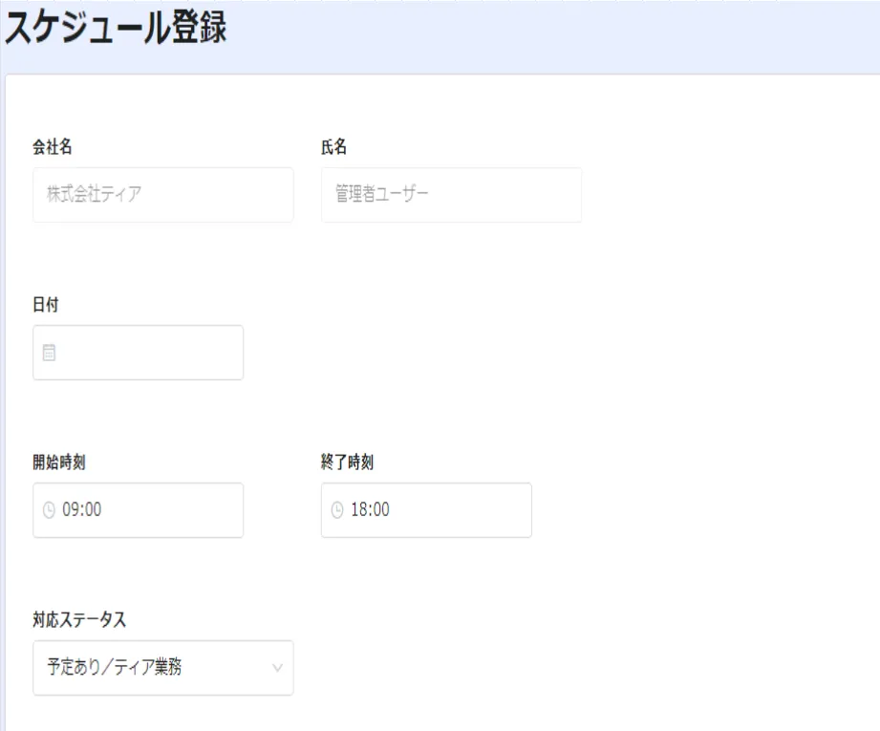880x731 pixels.
Task: Click the clock icon beside 18:00
Action: point(336,510)
